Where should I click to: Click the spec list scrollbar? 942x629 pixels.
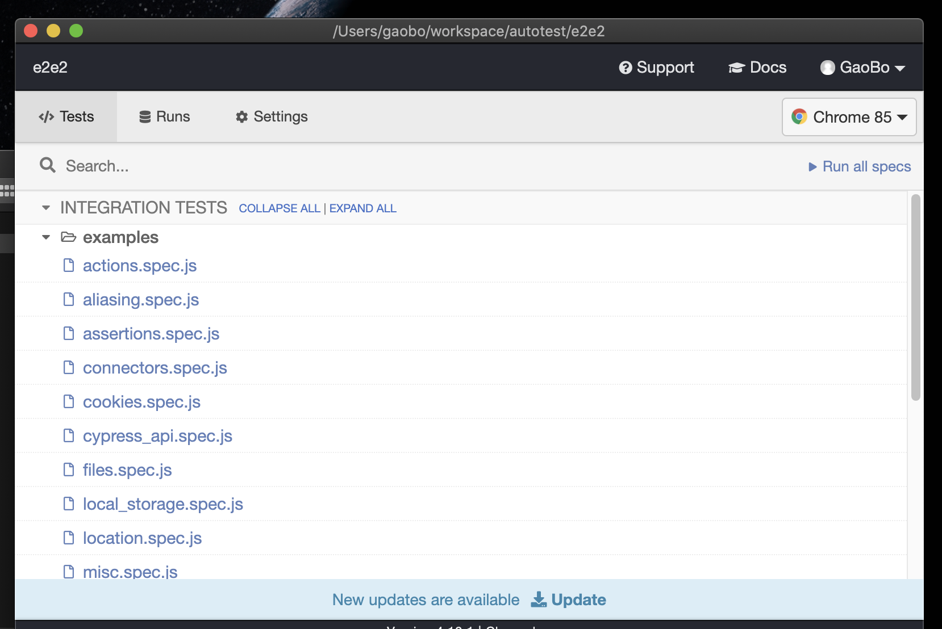click(x=915, y=297)
